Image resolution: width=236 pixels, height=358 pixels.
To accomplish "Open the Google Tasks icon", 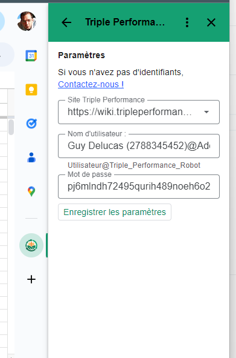I will [31, 124].
